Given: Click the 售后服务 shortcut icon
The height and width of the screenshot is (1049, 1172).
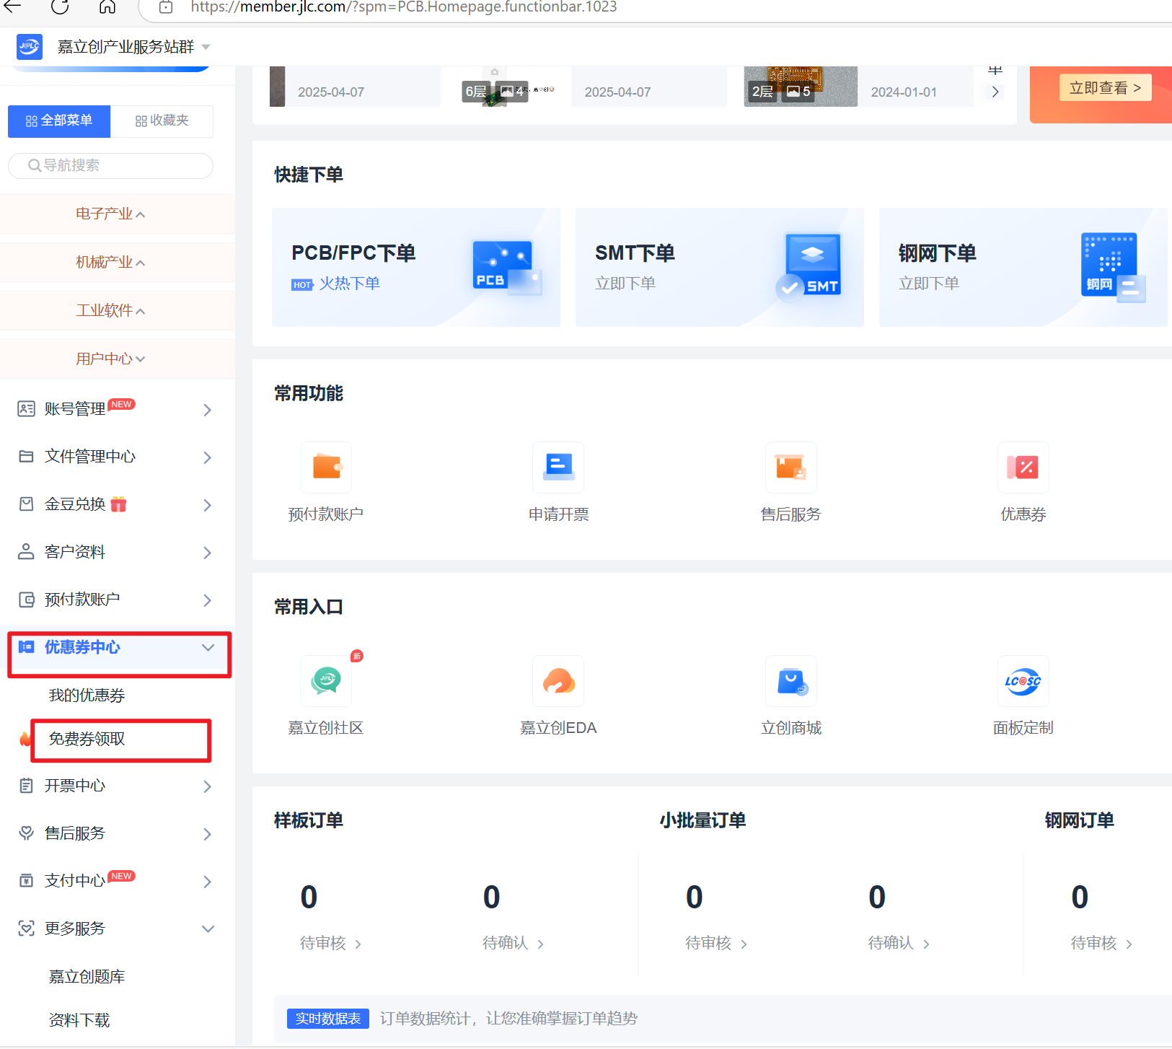Looking at the screenshot, I should tap(791, 468).
